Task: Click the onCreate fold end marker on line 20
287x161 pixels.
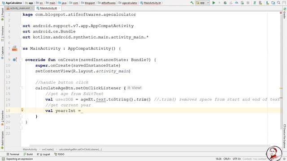Action: click(x=21, y=122)
